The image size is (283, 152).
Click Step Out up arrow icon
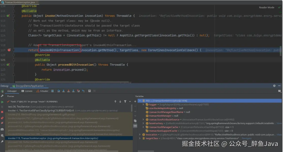point(73,91)
